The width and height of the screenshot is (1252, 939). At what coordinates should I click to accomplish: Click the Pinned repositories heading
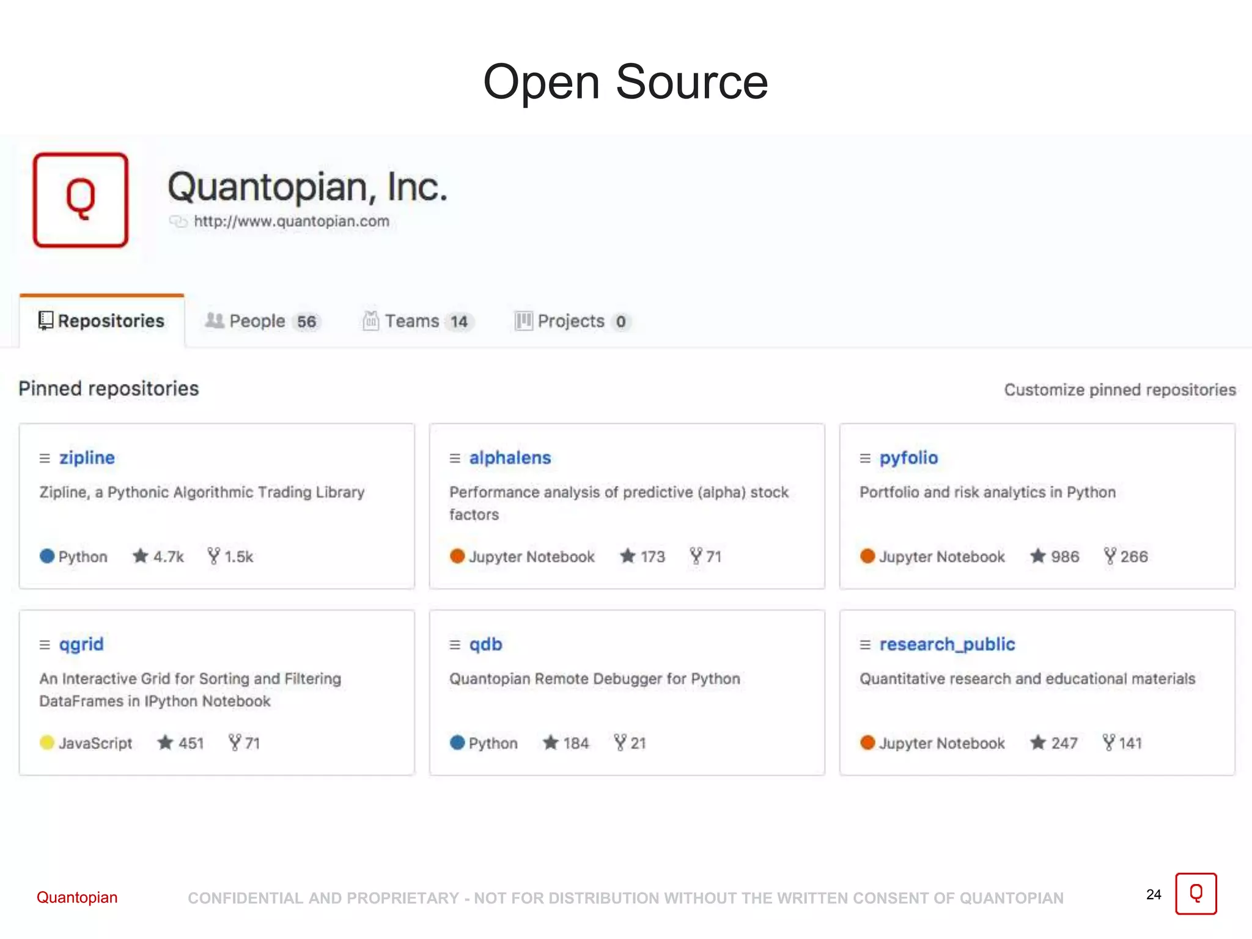pyautogui.click(x=109, y=389)
